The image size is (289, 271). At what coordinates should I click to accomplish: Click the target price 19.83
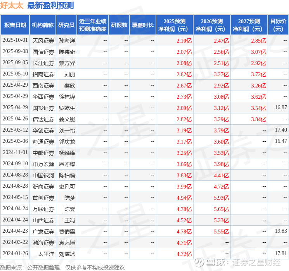281,231
